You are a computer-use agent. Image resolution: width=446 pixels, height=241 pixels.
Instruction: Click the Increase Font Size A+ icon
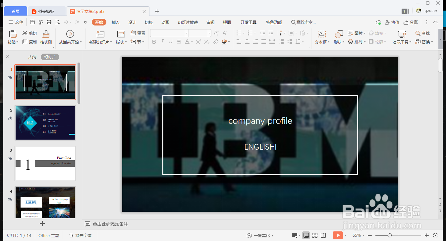216,33
